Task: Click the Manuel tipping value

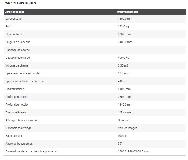Action: pyautogui.click(x=122, y=136)
